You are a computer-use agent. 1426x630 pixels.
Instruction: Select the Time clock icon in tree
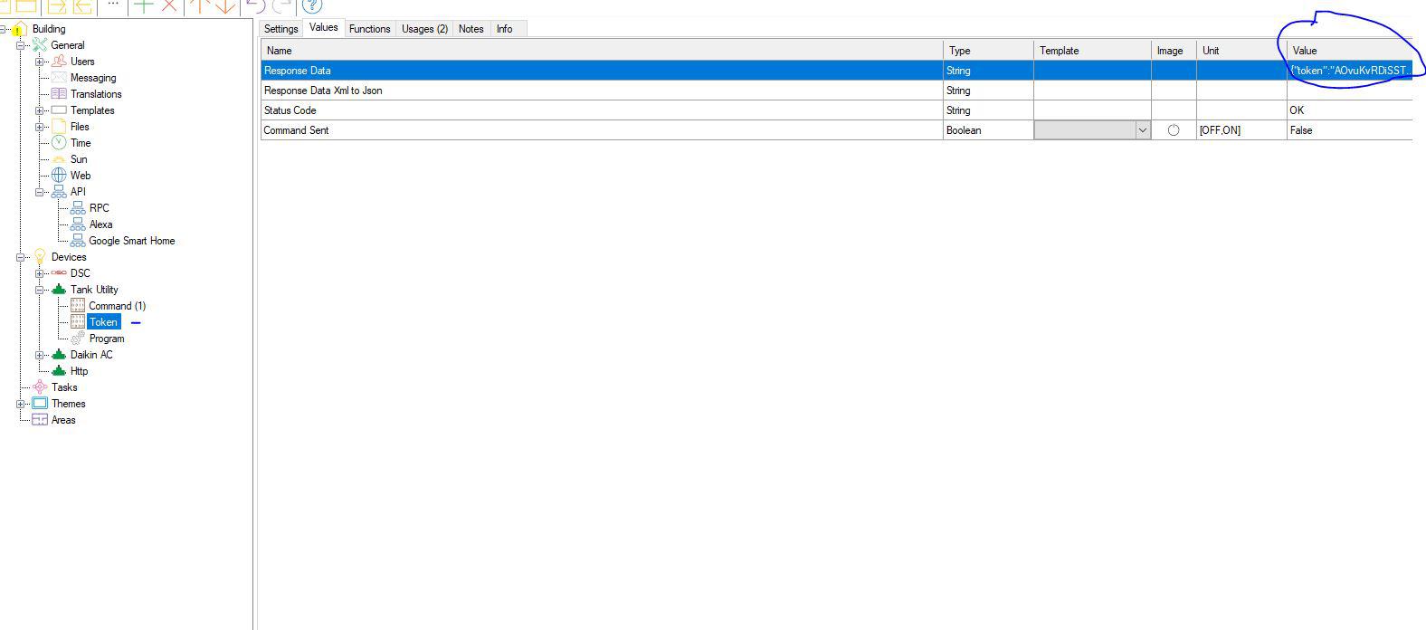(x=59, y=143)
